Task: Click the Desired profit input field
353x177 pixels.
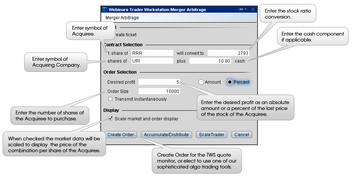Action: coord(159,82)
